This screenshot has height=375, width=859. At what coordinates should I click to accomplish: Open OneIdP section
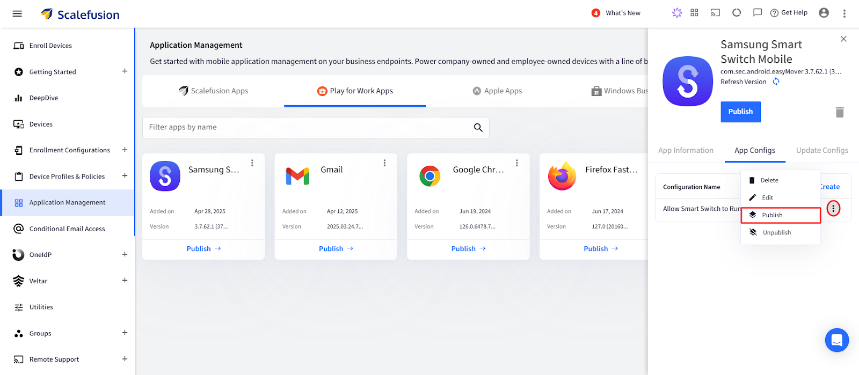tap(40, 255)
